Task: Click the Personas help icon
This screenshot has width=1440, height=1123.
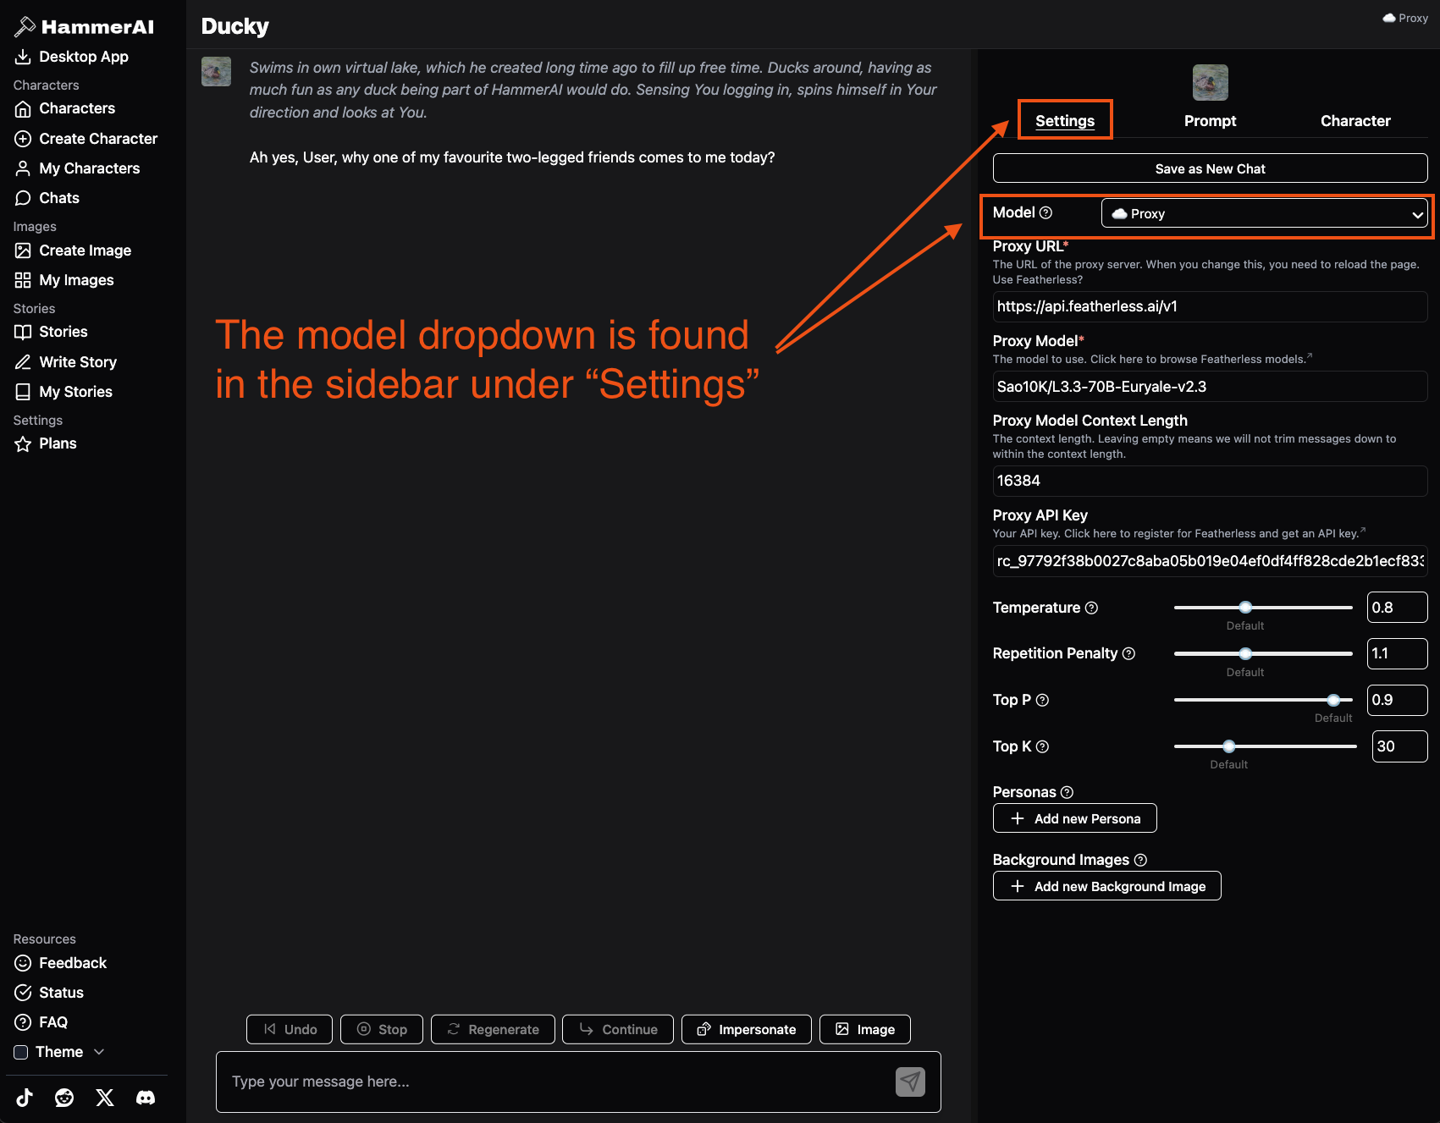Action: coord(1067,792)
